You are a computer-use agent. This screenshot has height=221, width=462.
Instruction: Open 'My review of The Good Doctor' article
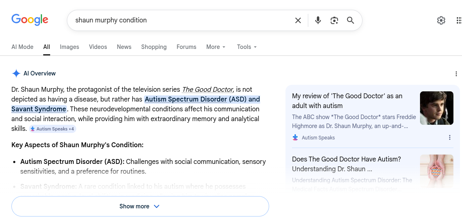point(347,101)
